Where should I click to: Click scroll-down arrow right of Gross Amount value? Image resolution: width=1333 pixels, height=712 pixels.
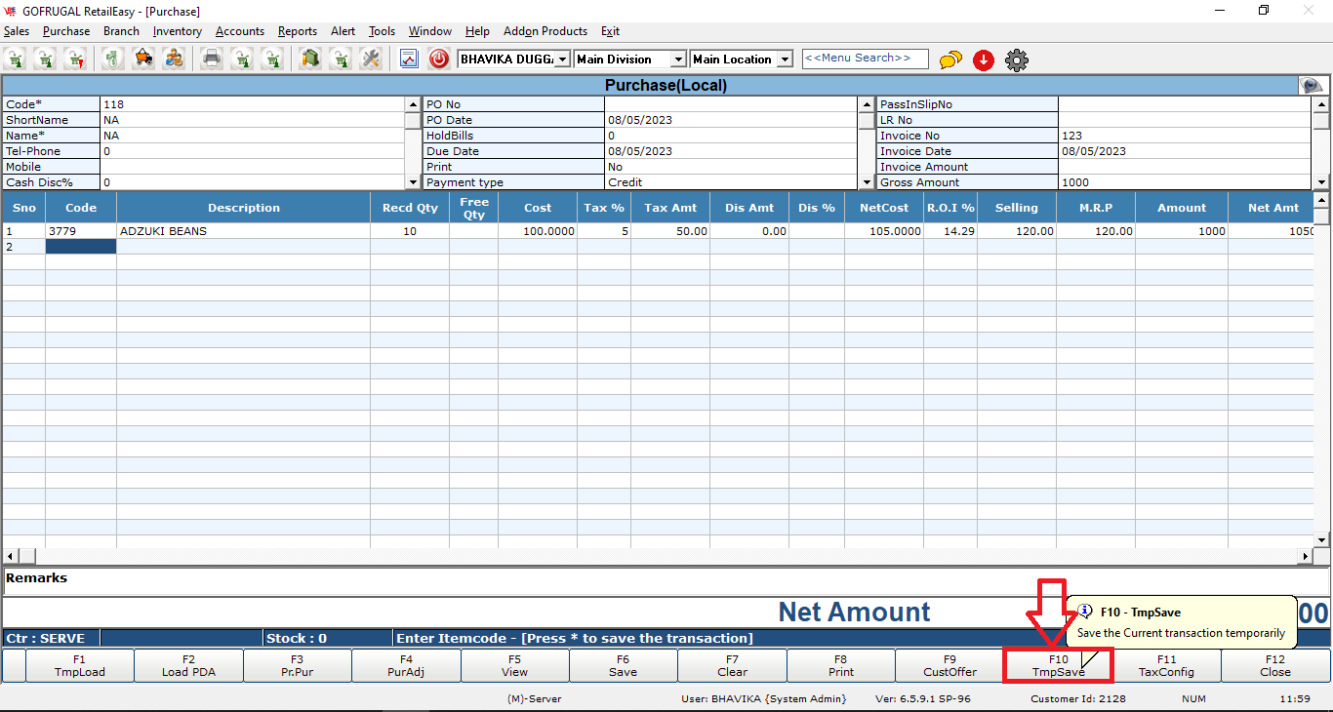click(x=1321, y=182)
